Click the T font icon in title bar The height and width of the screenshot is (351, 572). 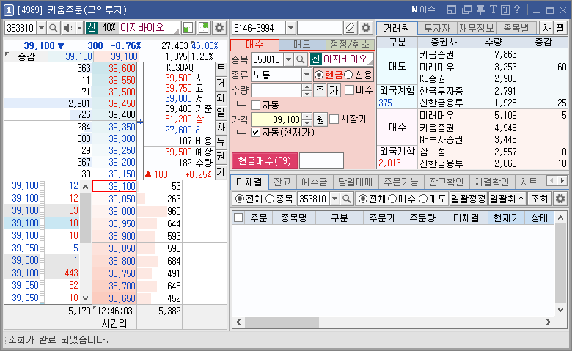pyautogui.click(x=494, y=10)
